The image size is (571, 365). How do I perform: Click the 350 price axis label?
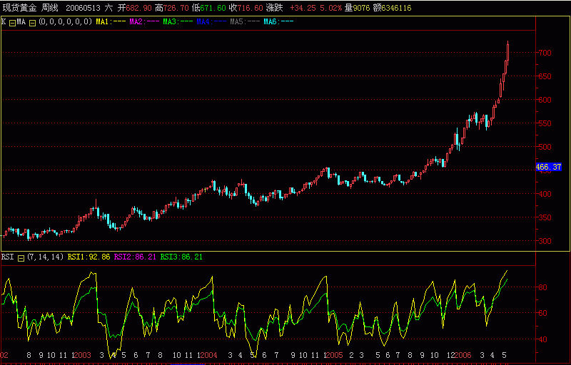coord(546,217)
